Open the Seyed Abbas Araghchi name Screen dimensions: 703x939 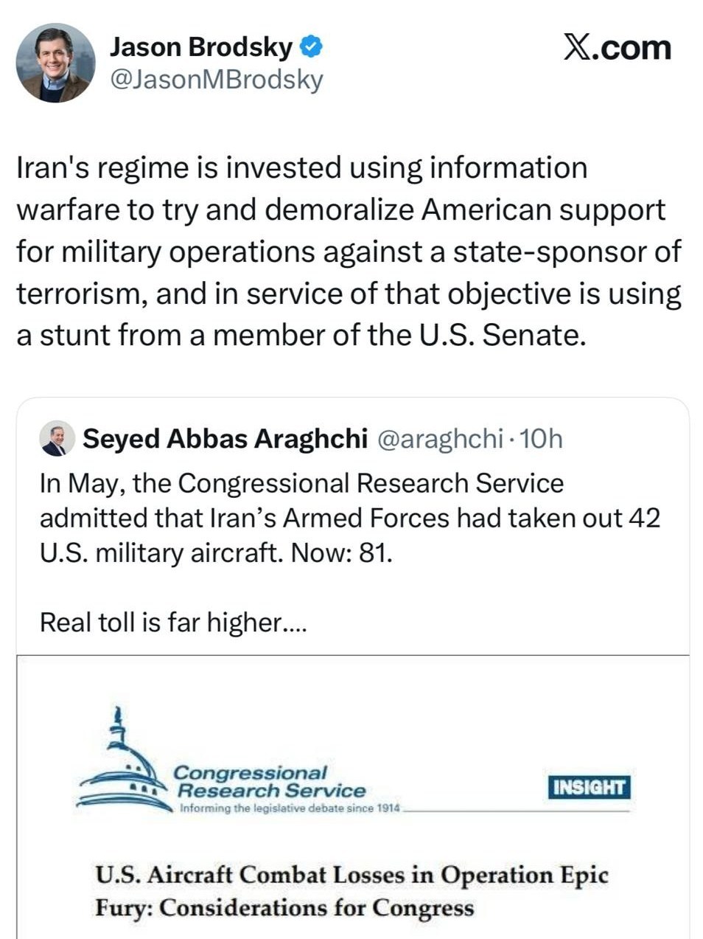click(225, 439)
